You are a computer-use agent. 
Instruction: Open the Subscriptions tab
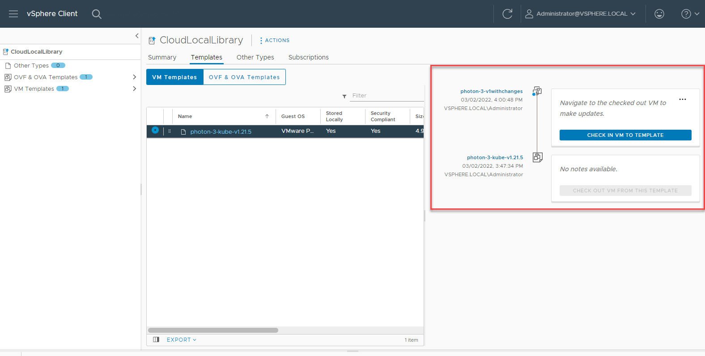[x=309, y=57]
